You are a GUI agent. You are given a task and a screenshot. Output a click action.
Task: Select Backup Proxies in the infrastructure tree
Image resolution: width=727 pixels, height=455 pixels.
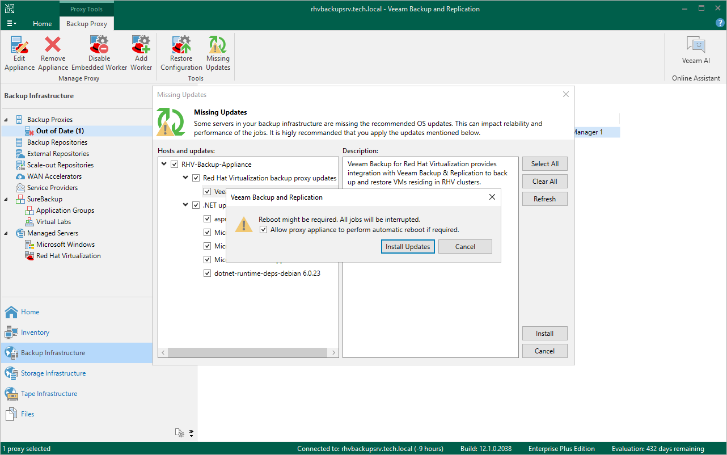point(50,120)
